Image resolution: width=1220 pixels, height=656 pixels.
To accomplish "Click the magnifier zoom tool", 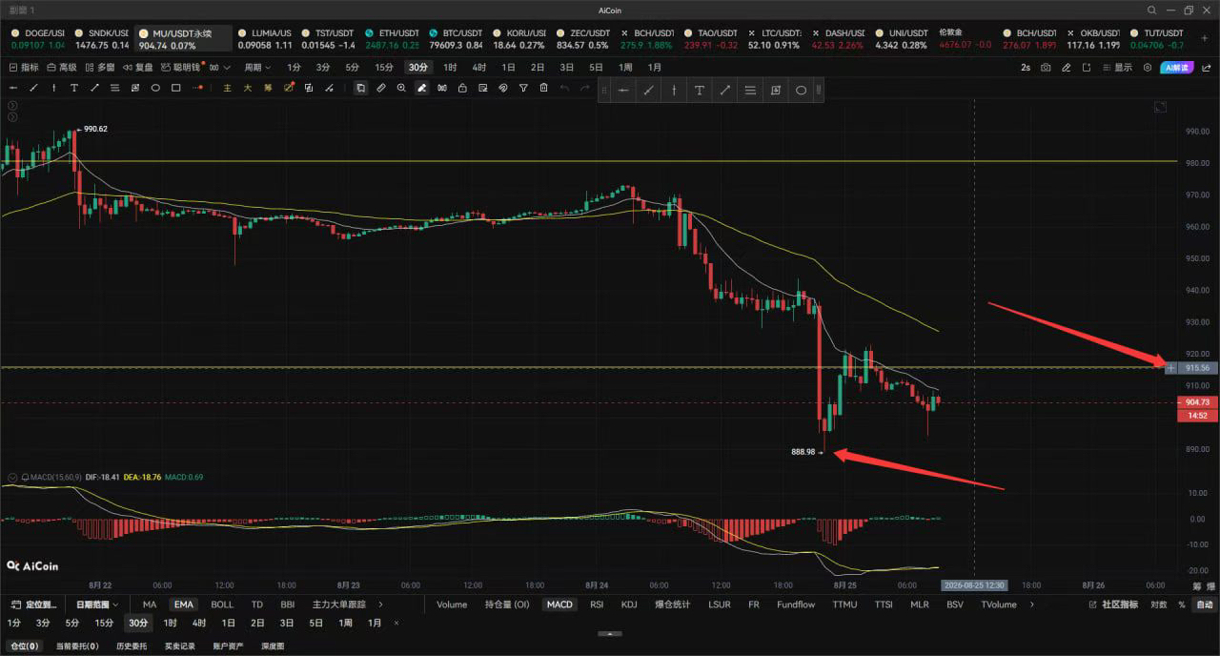I will [401, 88].
